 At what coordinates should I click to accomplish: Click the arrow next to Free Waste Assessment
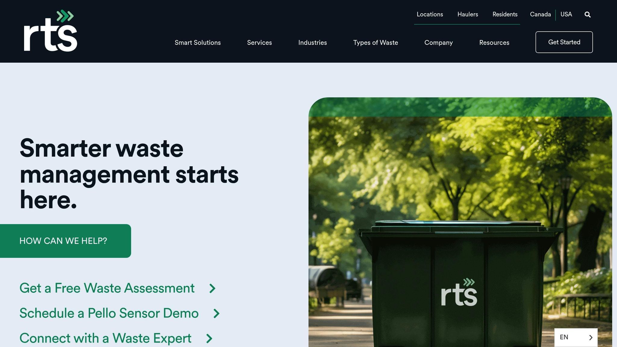(x=212, y=289)
